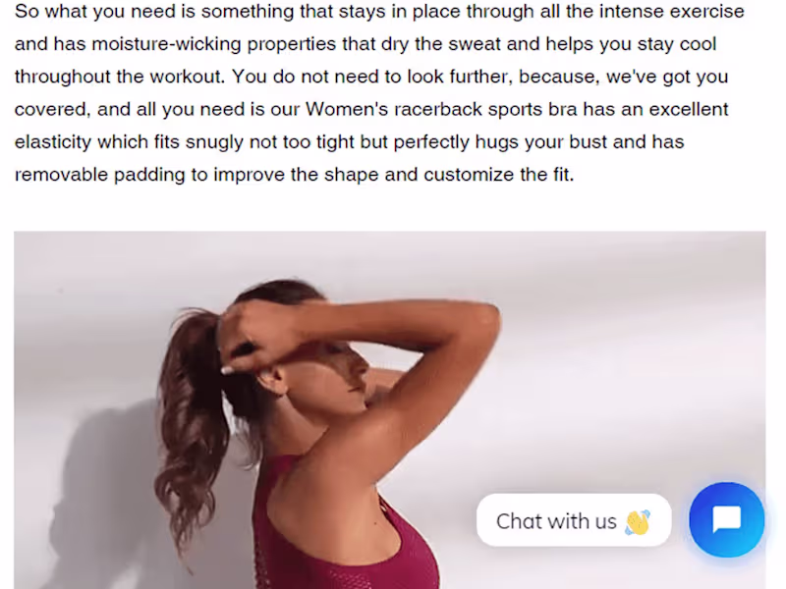Click the 'Chat with us' bubble

(x=574, y=520)
